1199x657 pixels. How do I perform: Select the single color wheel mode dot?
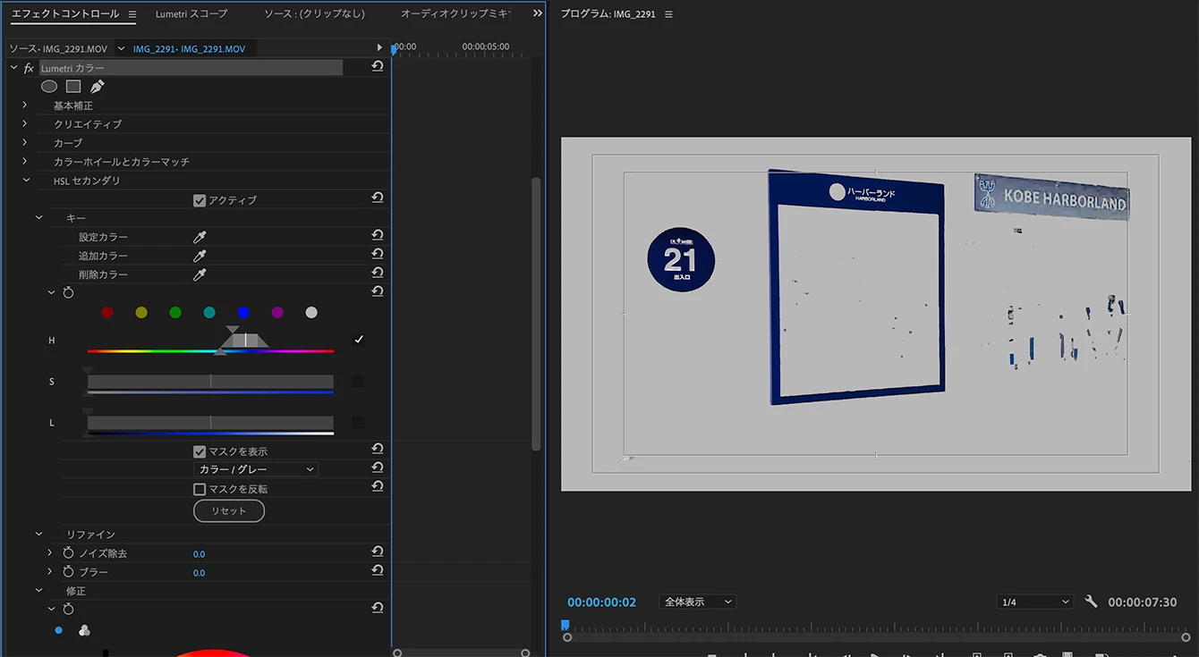[59, 630]
